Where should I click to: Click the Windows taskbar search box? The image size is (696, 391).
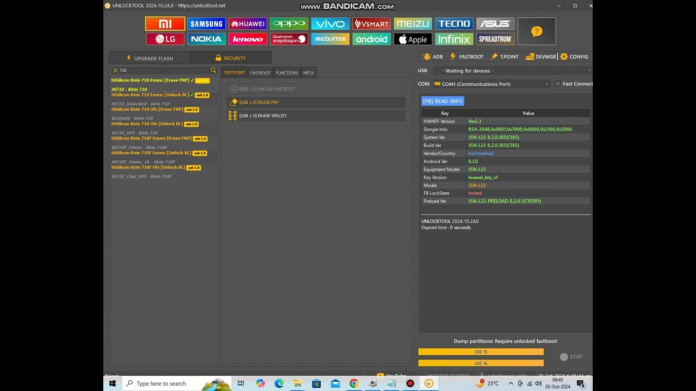click(x=177, y=383)
